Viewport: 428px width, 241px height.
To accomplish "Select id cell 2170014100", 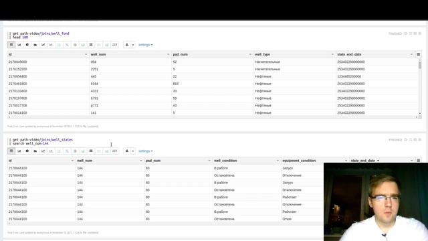I will [17, 112].
